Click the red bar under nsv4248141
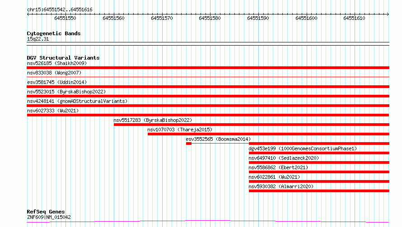402x227 pixels. pyautogui.click(x=208, y=106)
